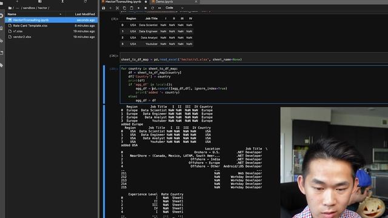Click into the for country loop cell

pos(254,85)
